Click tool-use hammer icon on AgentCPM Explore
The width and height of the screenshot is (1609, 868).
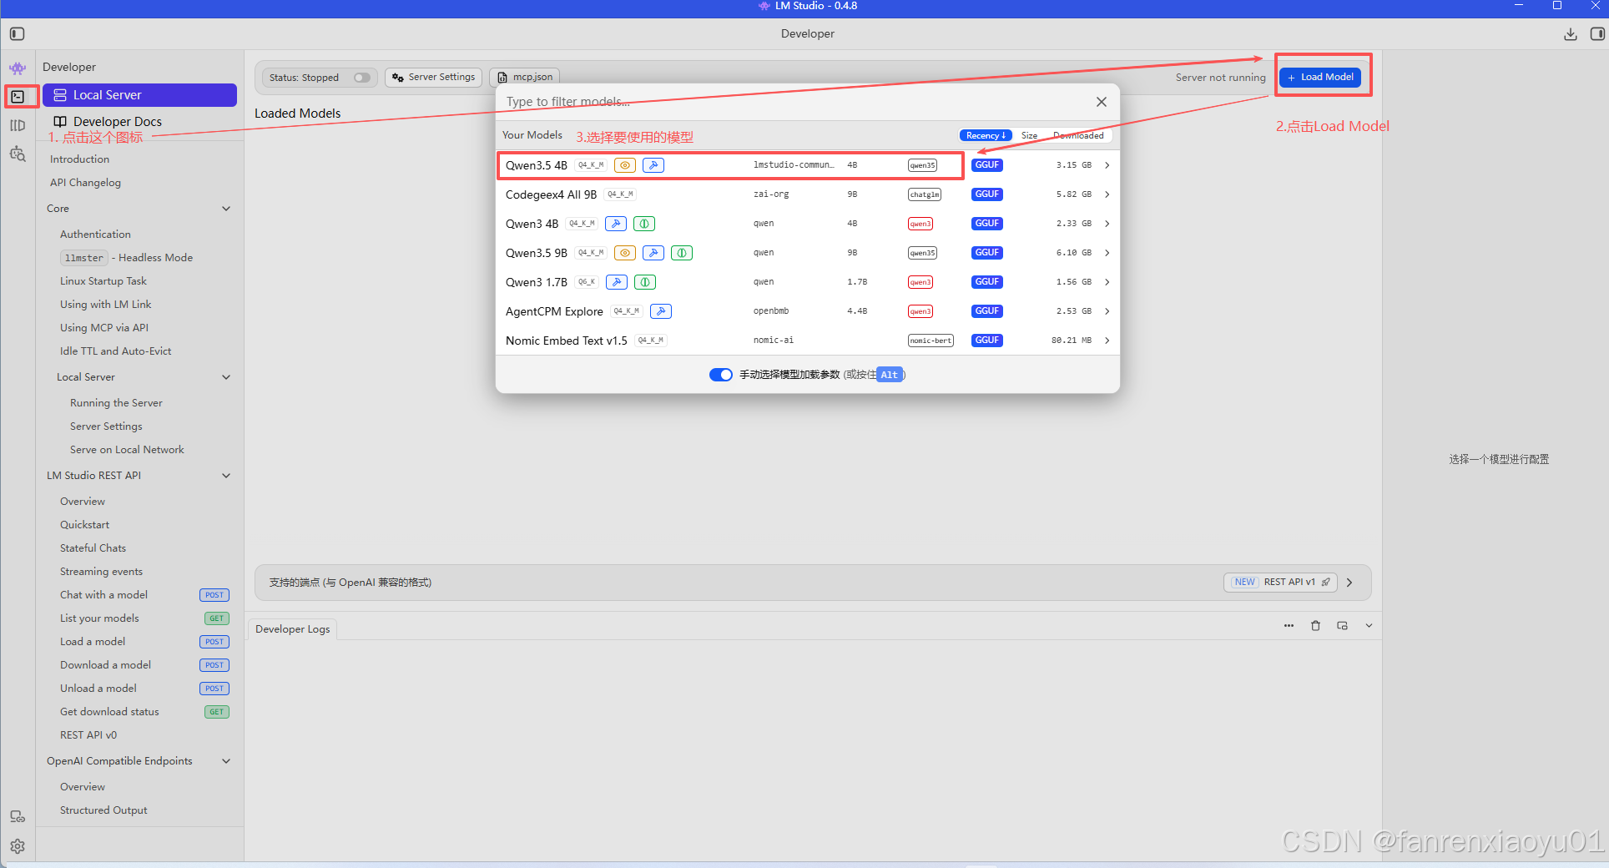(661, 311)
